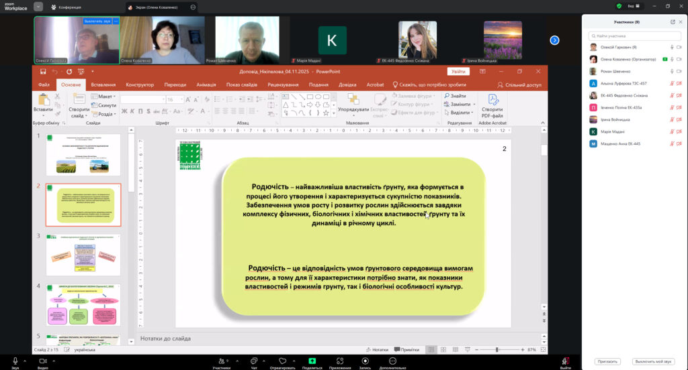Click the green Поделиться share screen icon
Image resolution: width=688 pixels, height=370 pixels.
pyautogui.click(x=312, y=360)
